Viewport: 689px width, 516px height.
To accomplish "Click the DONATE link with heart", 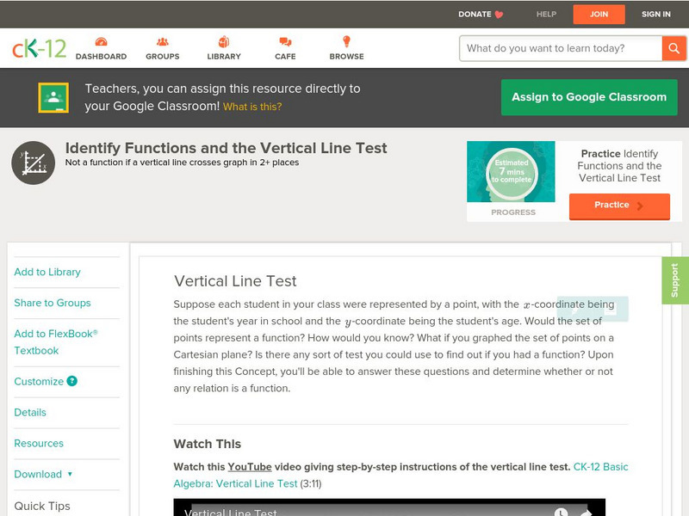I will coord(481,14).
